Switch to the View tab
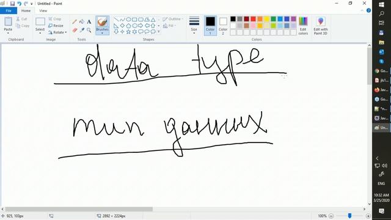This screenshot has width=391, height=220. [x=43, y=11]
